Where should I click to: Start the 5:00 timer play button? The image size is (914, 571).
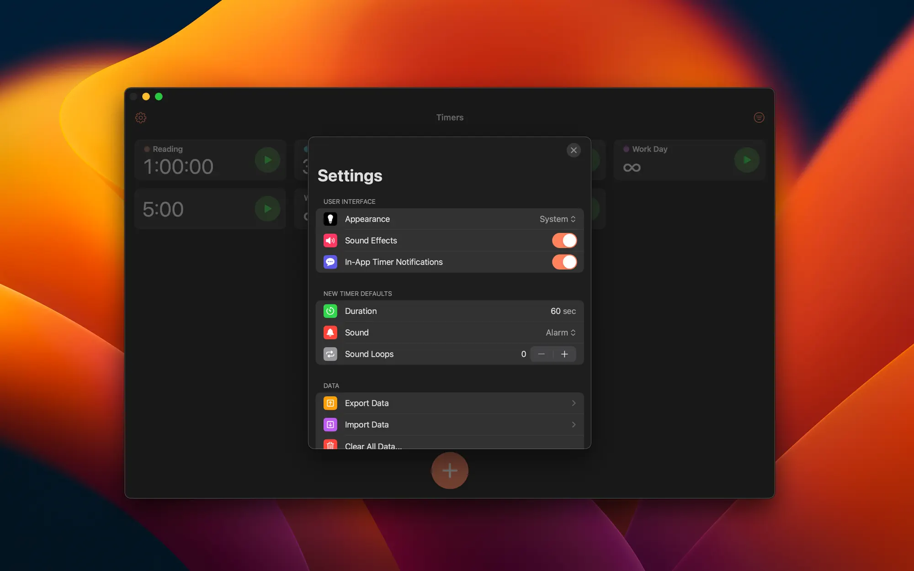267,209
